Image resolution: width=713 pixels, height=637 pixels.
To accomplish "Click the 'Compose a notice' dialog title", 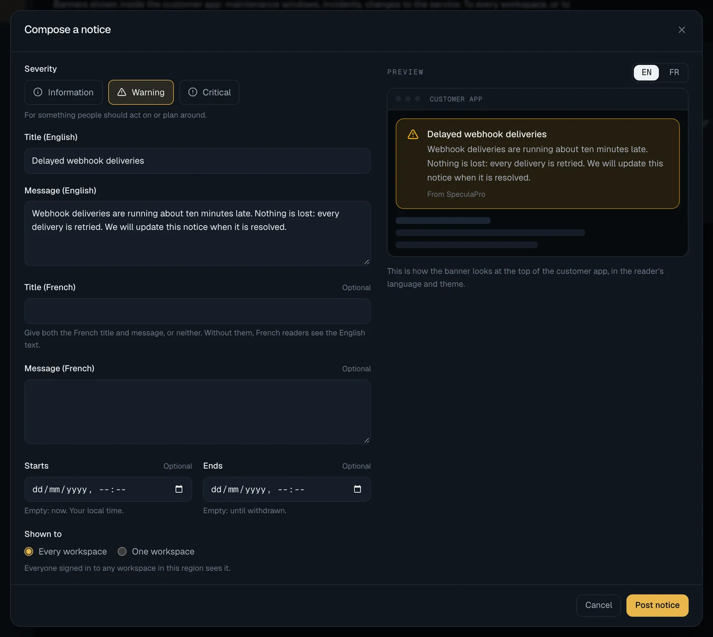I will [x=68, y=29].
